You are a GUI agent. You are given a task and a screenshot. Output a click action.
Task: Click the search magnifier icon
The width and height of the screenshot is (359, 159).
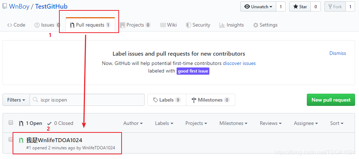(35, 100)
